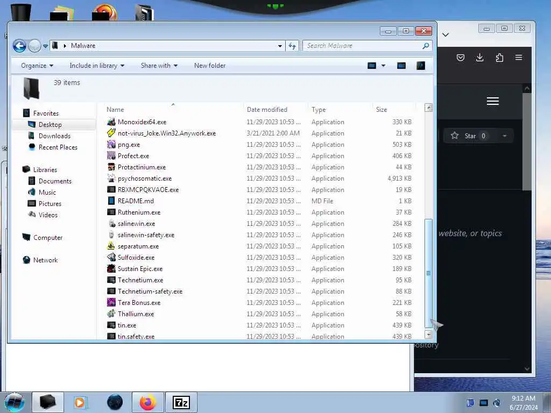Image resolution: width=551 pixels, height=413 pixels.
Task: Sort by the Size column header
Action: [382, 110]
